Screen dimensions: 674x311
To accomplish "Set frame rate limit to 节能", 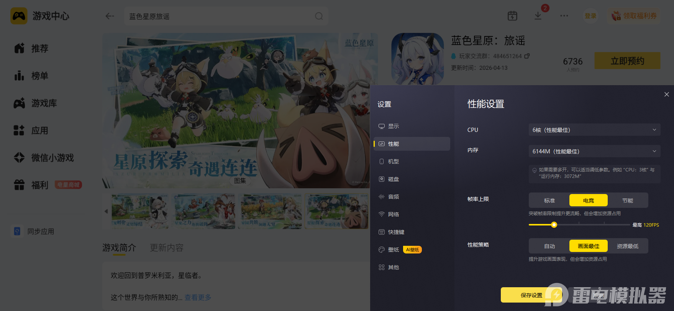I will coord(628,200).
